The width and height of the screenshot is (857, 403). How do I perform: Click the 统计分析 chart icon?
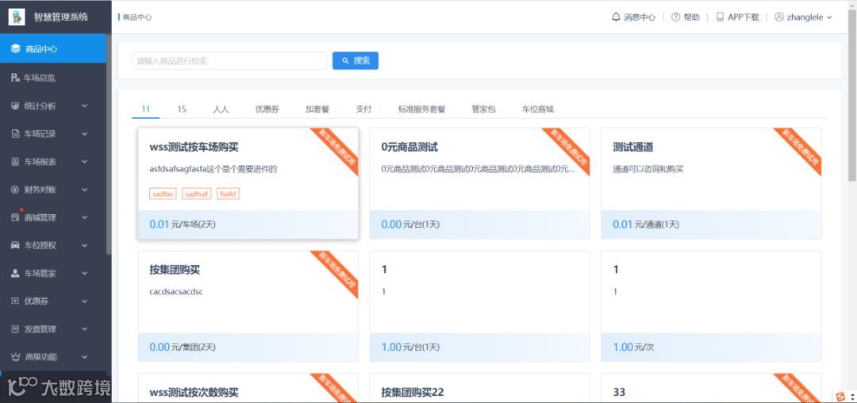tap(15, 106)
